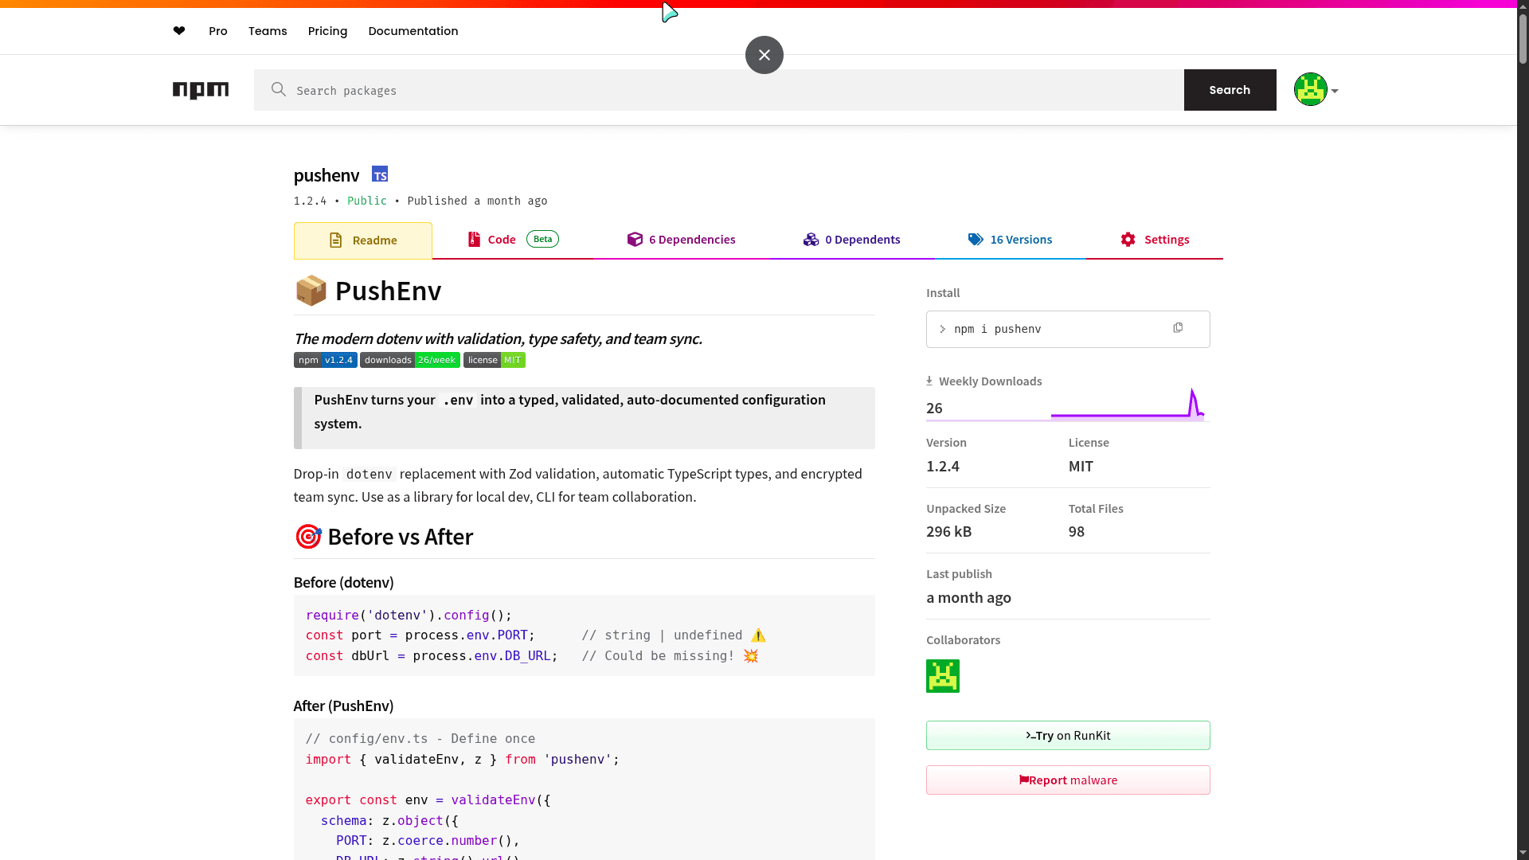1529x860 pixels.
Task: Switch to the Code Beta tab
Action: tap(502, 239)
